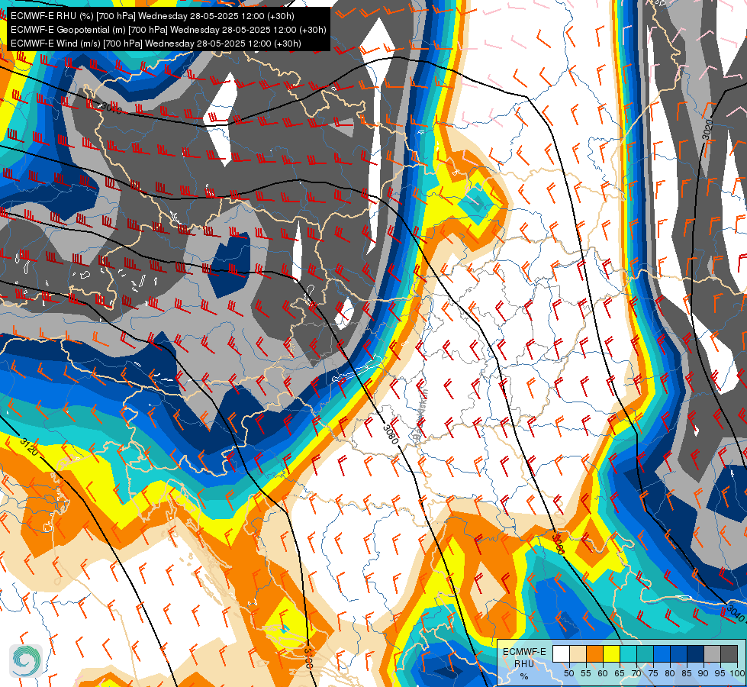The width and height of the screenshot is (747, 687).
Task: Select the dark gray 95-100% legend swatch
Action: (729, 653)
